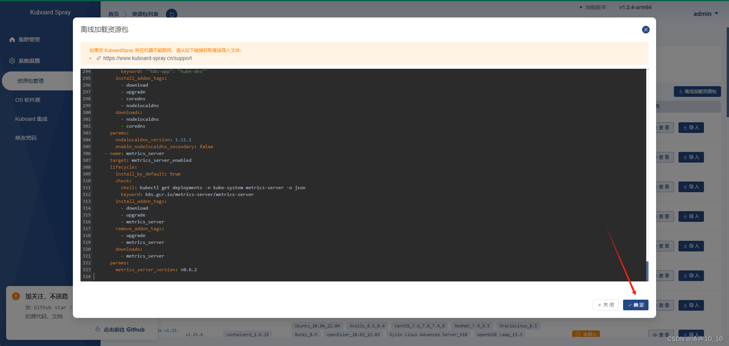Screen dimensions: 729x346
Task: Open the kuboard-spray.cn/support link
Action: tap(147, 58)
